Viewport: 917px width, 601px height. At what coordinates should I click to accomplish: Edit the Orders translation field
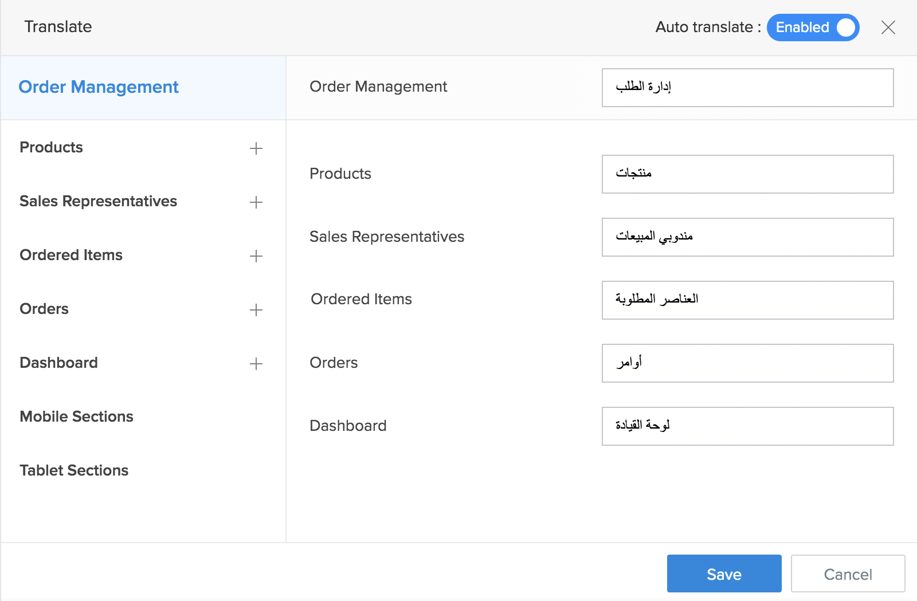[x=747, y=363]
